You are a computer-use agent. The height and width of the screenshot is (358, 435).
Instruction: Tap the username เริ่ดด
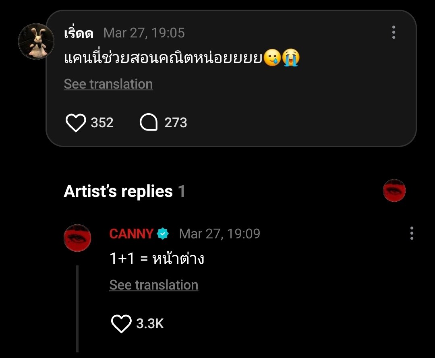(79, 33)
